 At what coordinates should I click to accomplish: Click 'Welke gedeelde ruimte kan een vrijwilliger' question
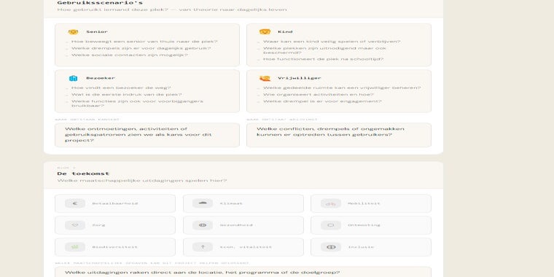342,88
